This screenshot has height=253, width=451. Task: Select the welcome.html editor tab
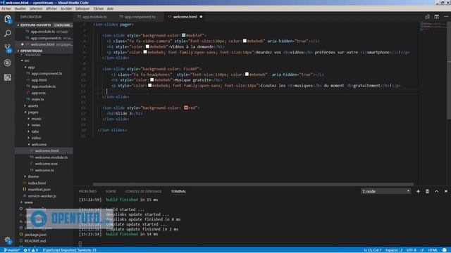pyautogui.click(x=185, y=17)
